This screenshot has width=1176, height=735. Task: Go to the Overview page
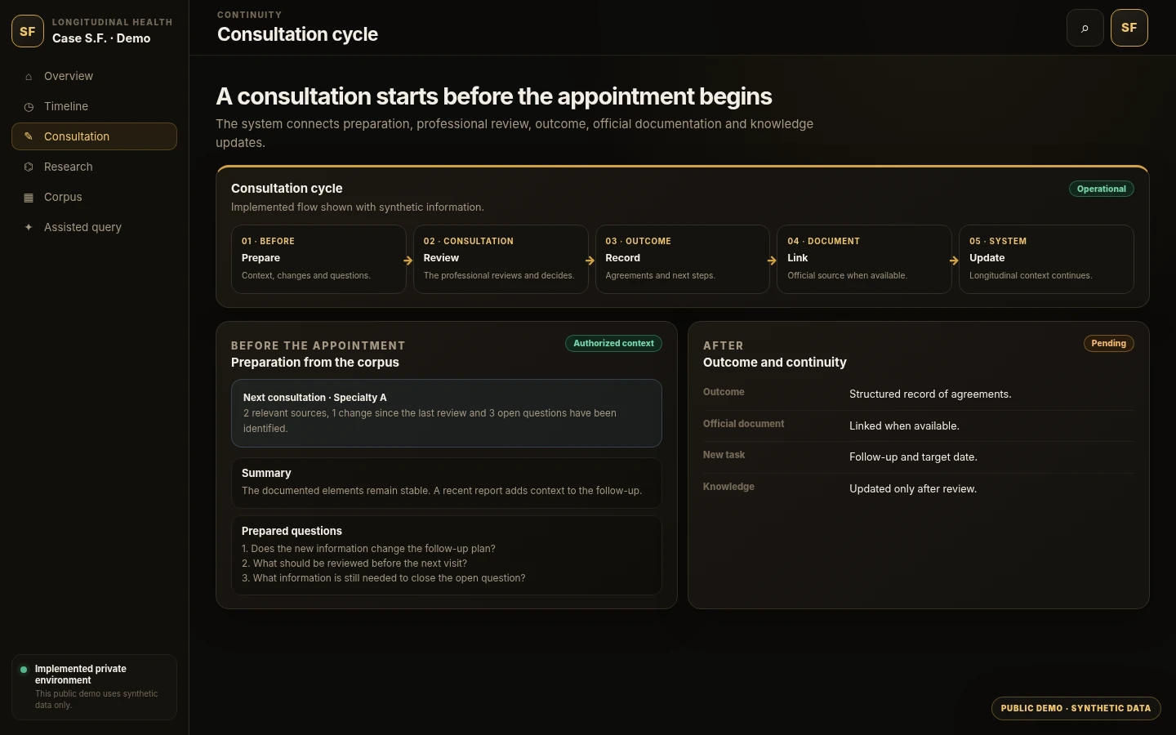(x=94, y=76)
